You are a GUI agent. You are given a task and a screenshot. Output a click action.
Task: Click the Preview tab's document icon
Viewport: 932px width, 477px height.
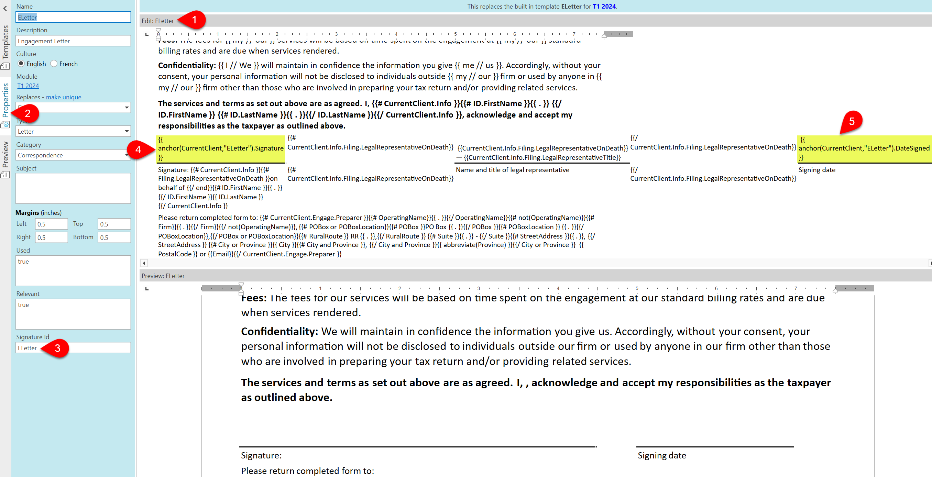click(x=5, y=175)
